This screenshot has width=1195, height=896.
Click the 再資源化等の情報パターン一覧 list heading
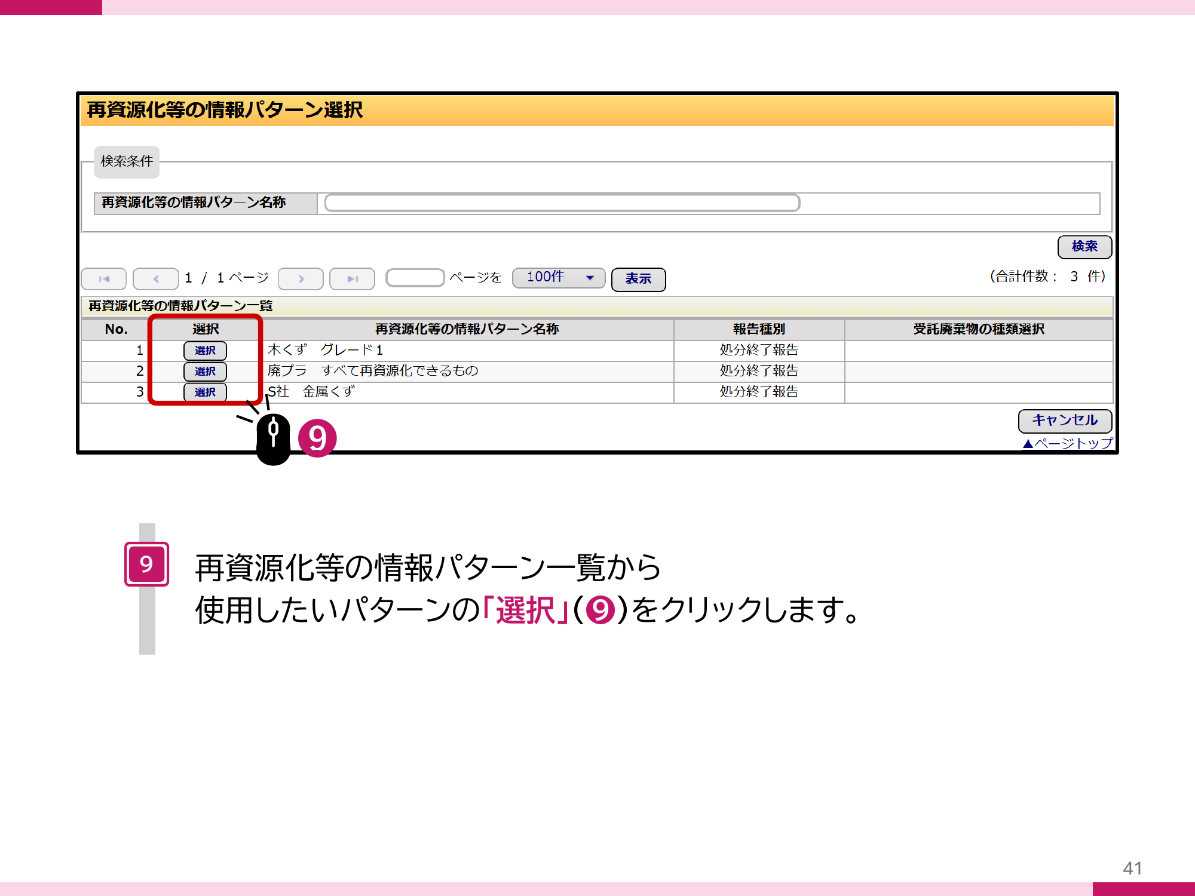(x=180, y=306)
